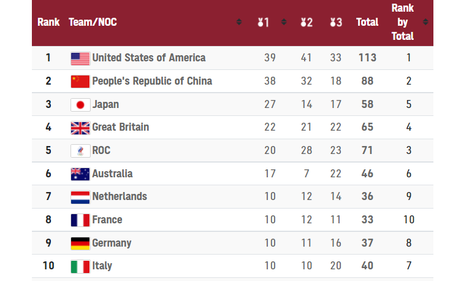The height and width of the screenshot is (281, 461).
Task: Sort by Rank by Total arrows
Action: 425,21
